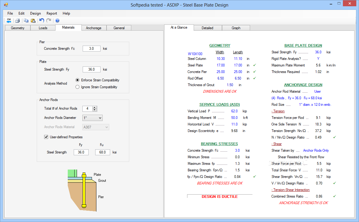Increase total number of anchor rods
Screen dimensions: 359x222
[x=95, y=107]
